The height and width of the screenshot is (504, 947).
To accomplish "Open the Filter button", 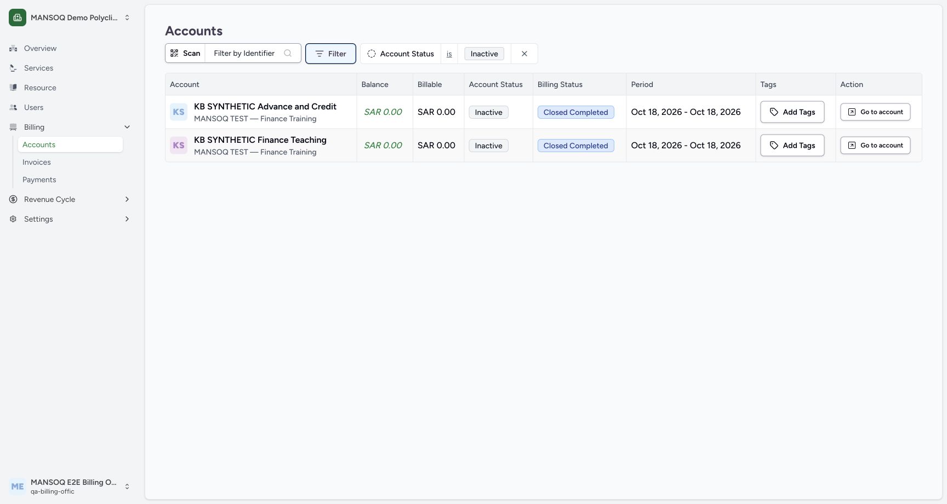I will pos(330,54).
